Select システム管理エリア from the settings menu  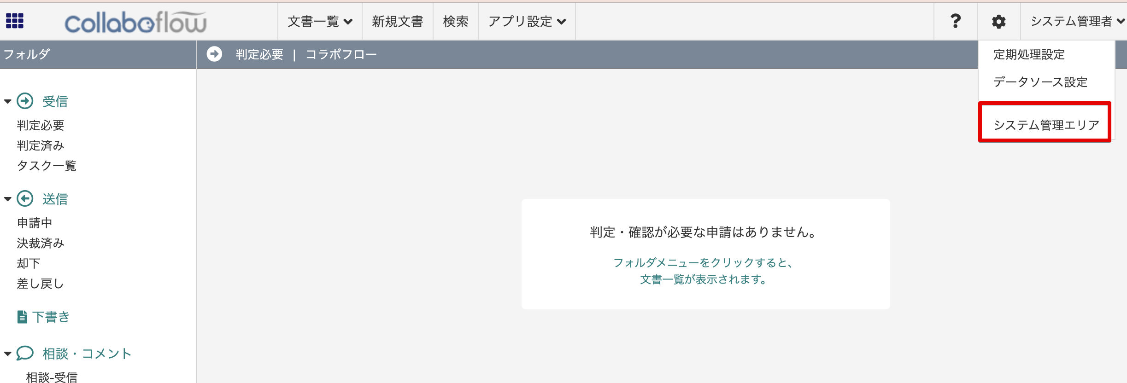point(1046,125)
